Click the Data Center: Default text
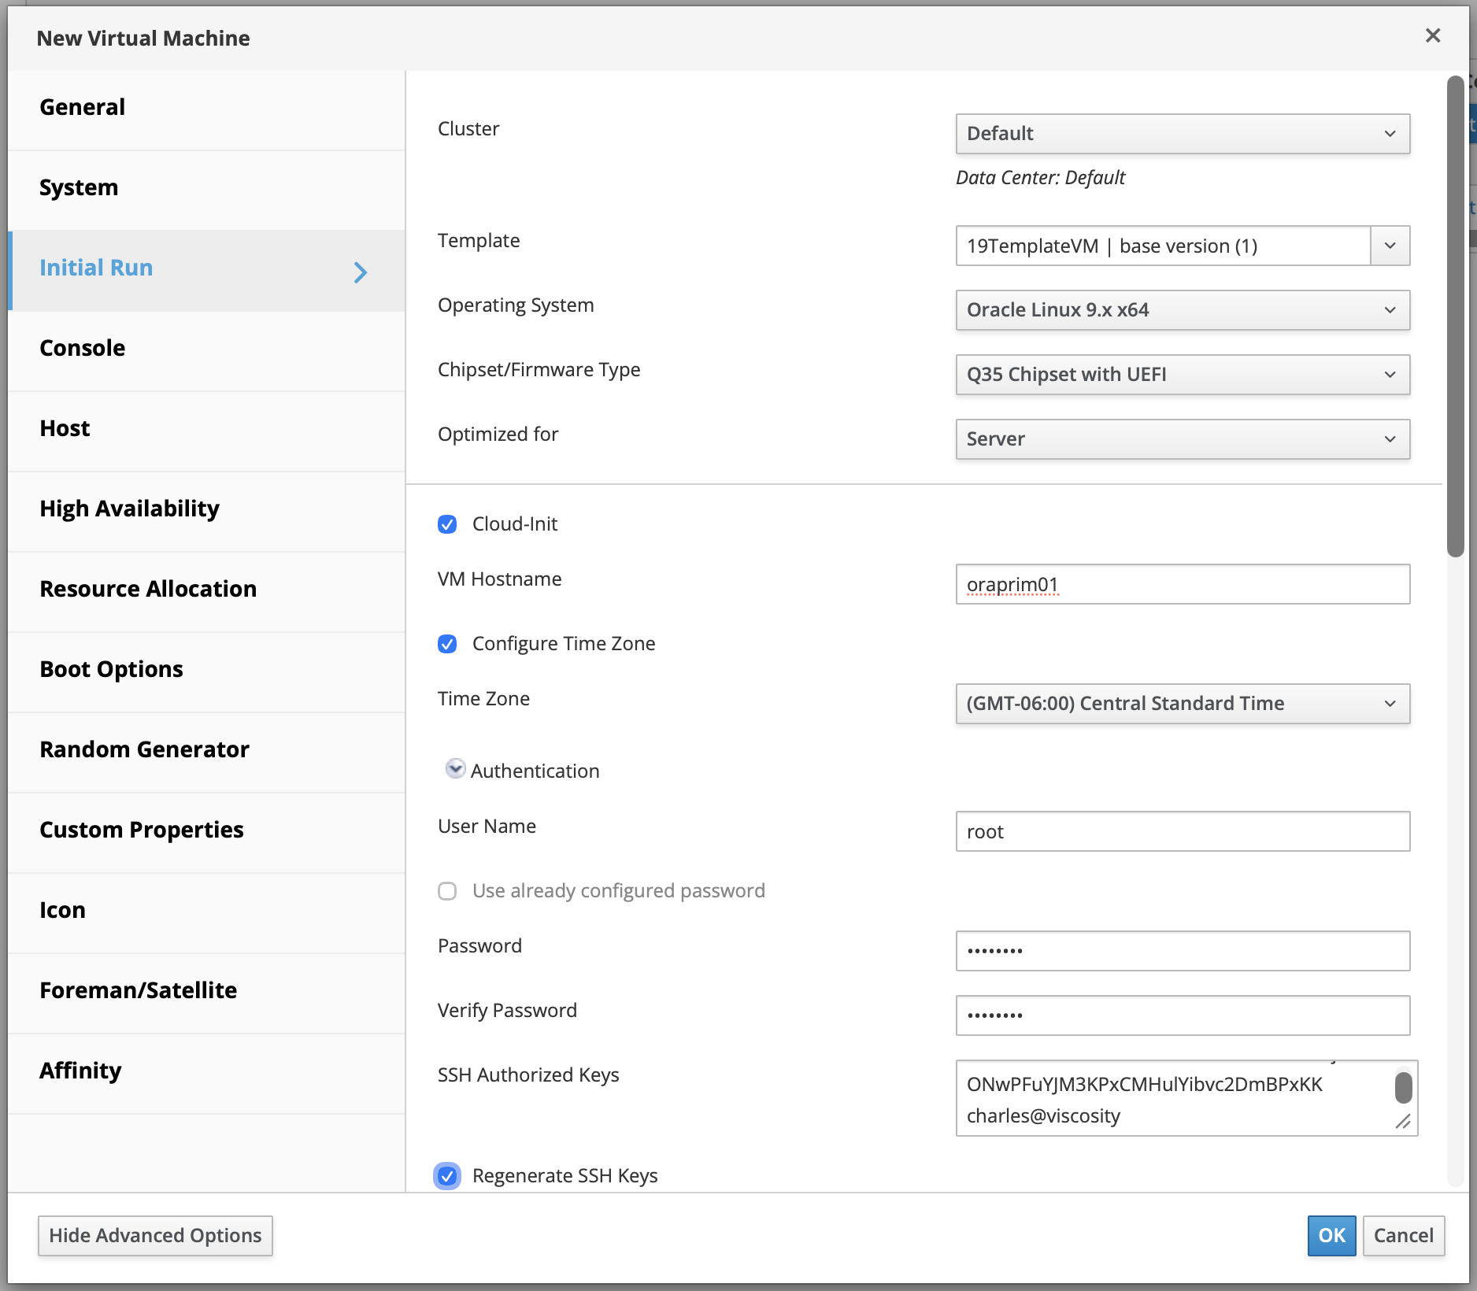This screenshot has width=1477, height=1291. point(1040,178)
